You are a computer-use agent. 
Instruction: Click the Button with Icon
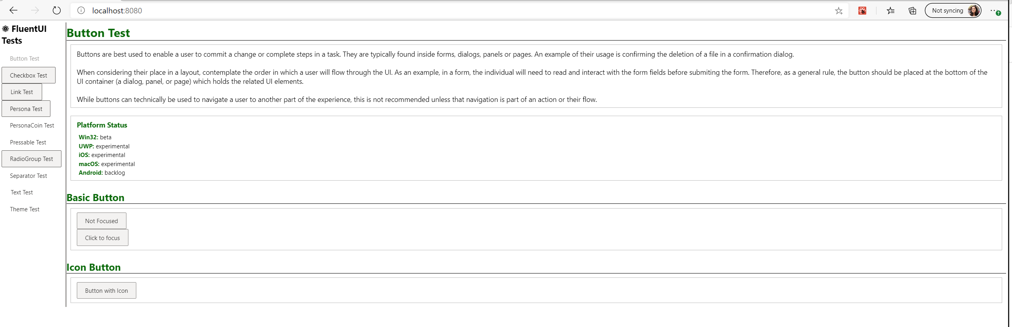106,290
